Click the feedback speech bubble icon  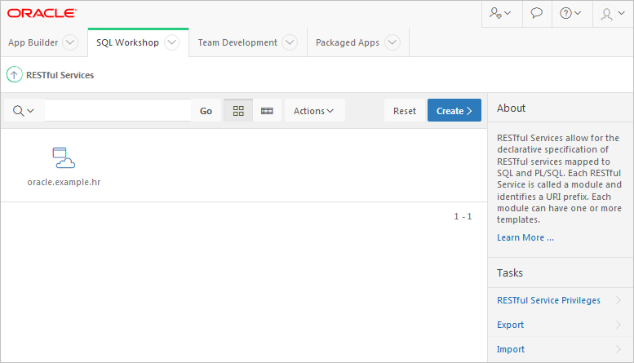536,14
